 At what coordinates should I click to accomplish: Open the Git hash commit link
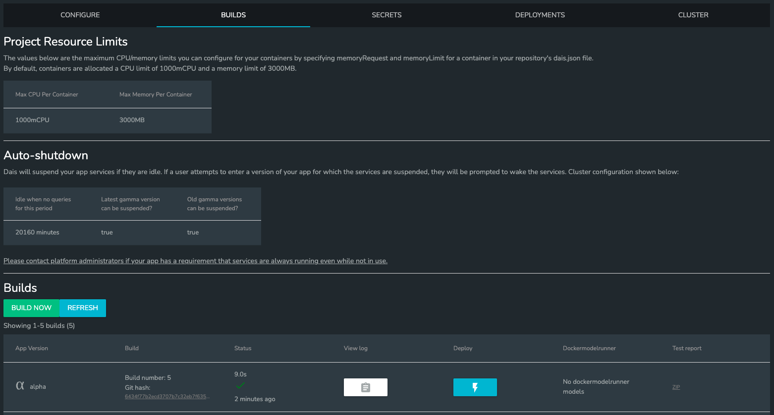coord(167,397)
